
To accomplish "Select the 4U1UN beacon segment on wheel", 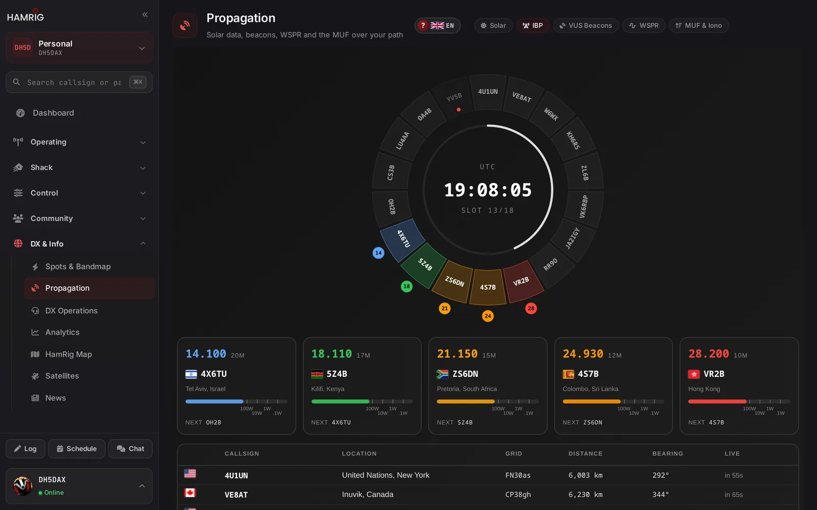I will point(488,92).
